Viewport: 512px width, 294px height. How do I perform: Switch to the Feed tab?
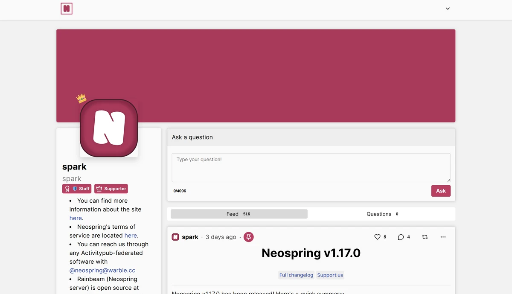(239, 214)
